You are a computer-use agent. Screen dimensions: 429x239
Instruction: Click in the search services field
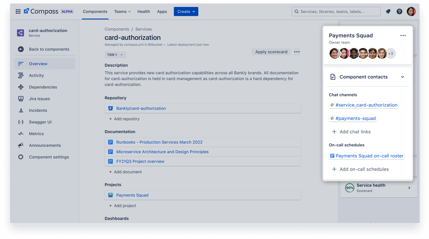tap(336, 12)
